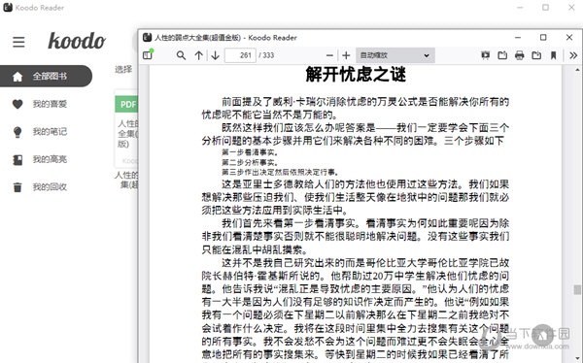This screenshot has width=583, height=363.
Task: Switch to presentation mode
Action: 485,55
